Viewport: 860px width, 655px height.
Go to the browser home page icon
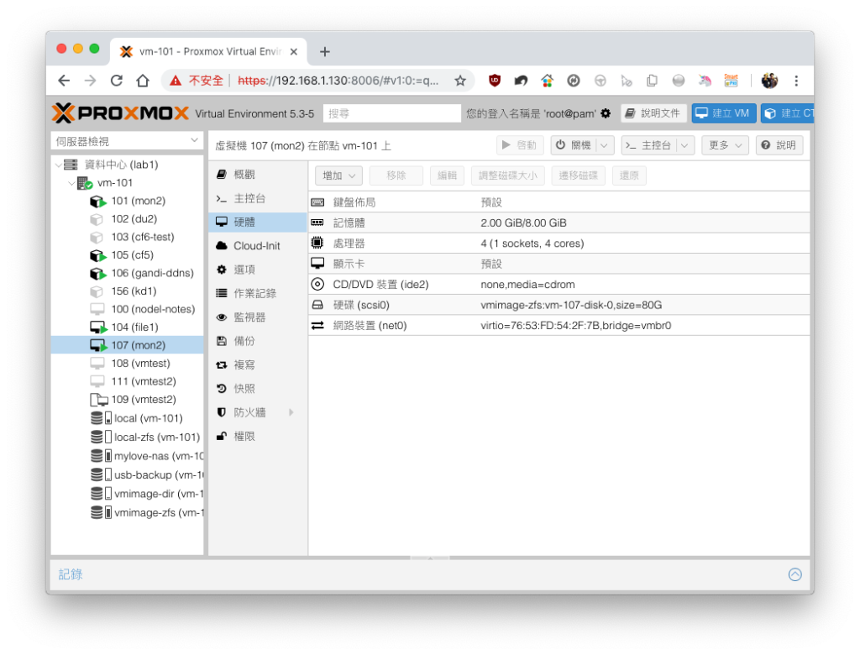click(x=143, y=81)
